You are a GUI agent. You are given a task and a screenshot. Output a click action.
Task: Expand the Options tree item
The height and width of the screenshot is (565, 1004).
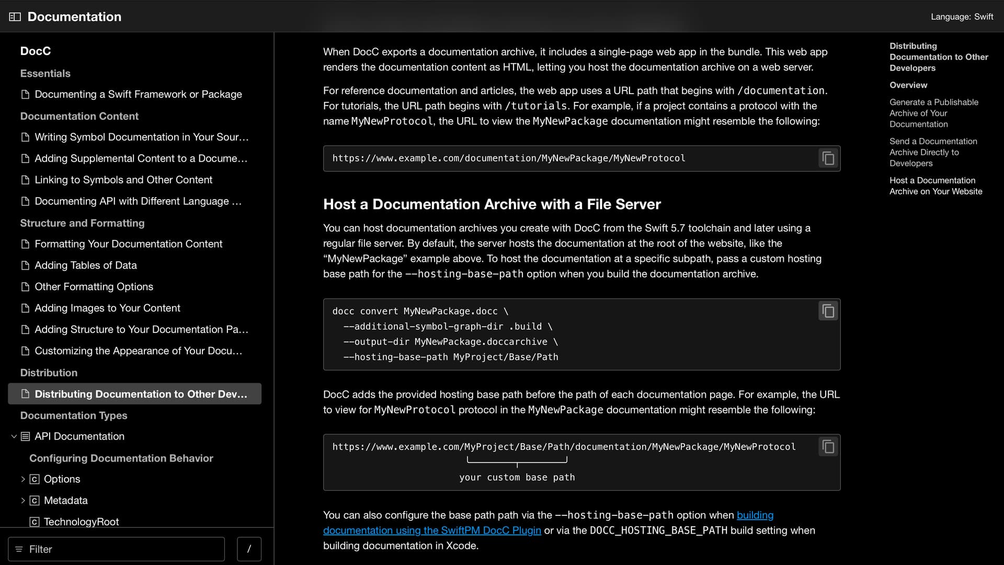pos(23,479)
